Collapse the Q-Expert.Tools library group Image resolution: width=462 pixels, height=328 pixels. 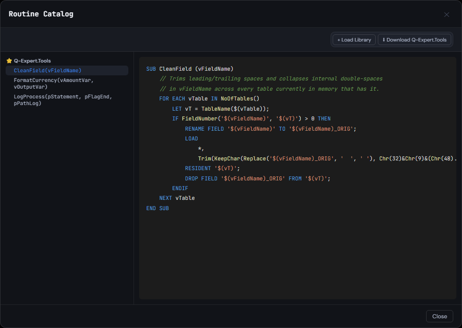tap(32, 61)
